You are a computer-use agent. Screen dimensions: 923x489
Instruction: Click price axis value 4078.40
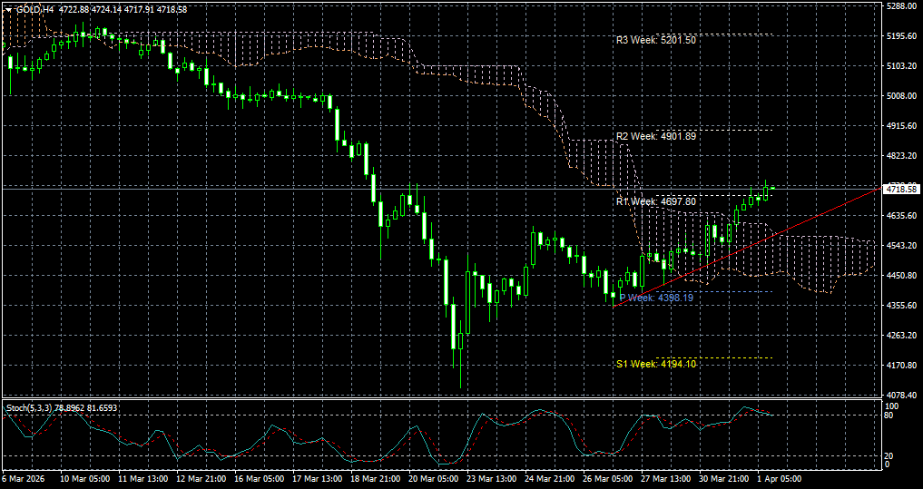(x=902, y=395)
